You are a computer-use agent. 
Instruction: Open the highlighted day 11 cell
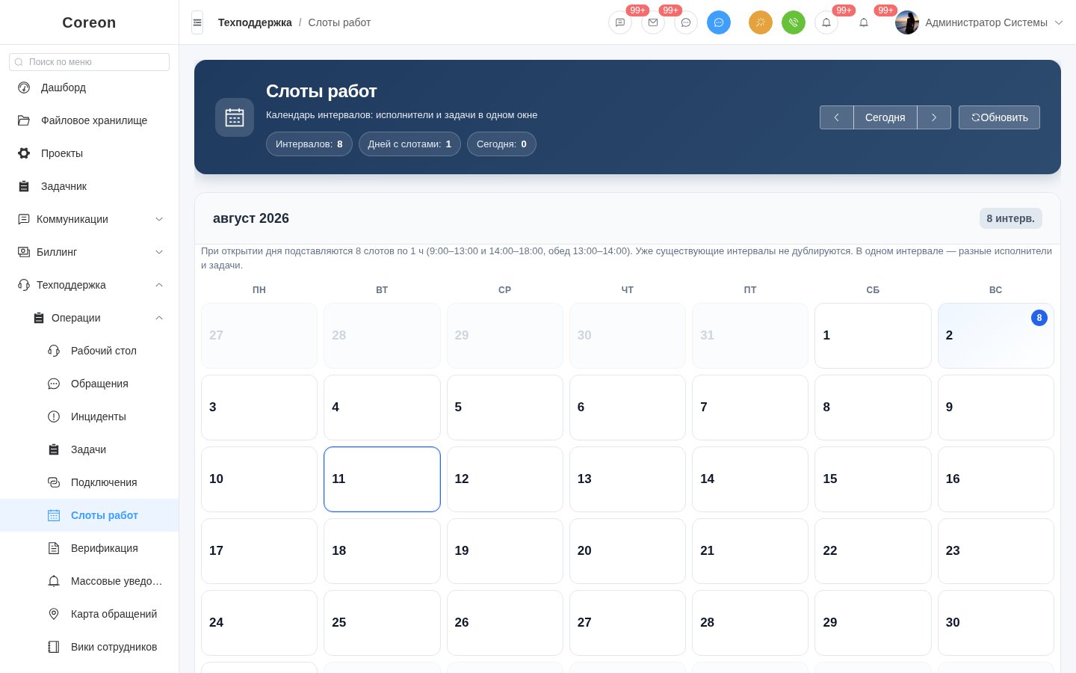[382, 479]
